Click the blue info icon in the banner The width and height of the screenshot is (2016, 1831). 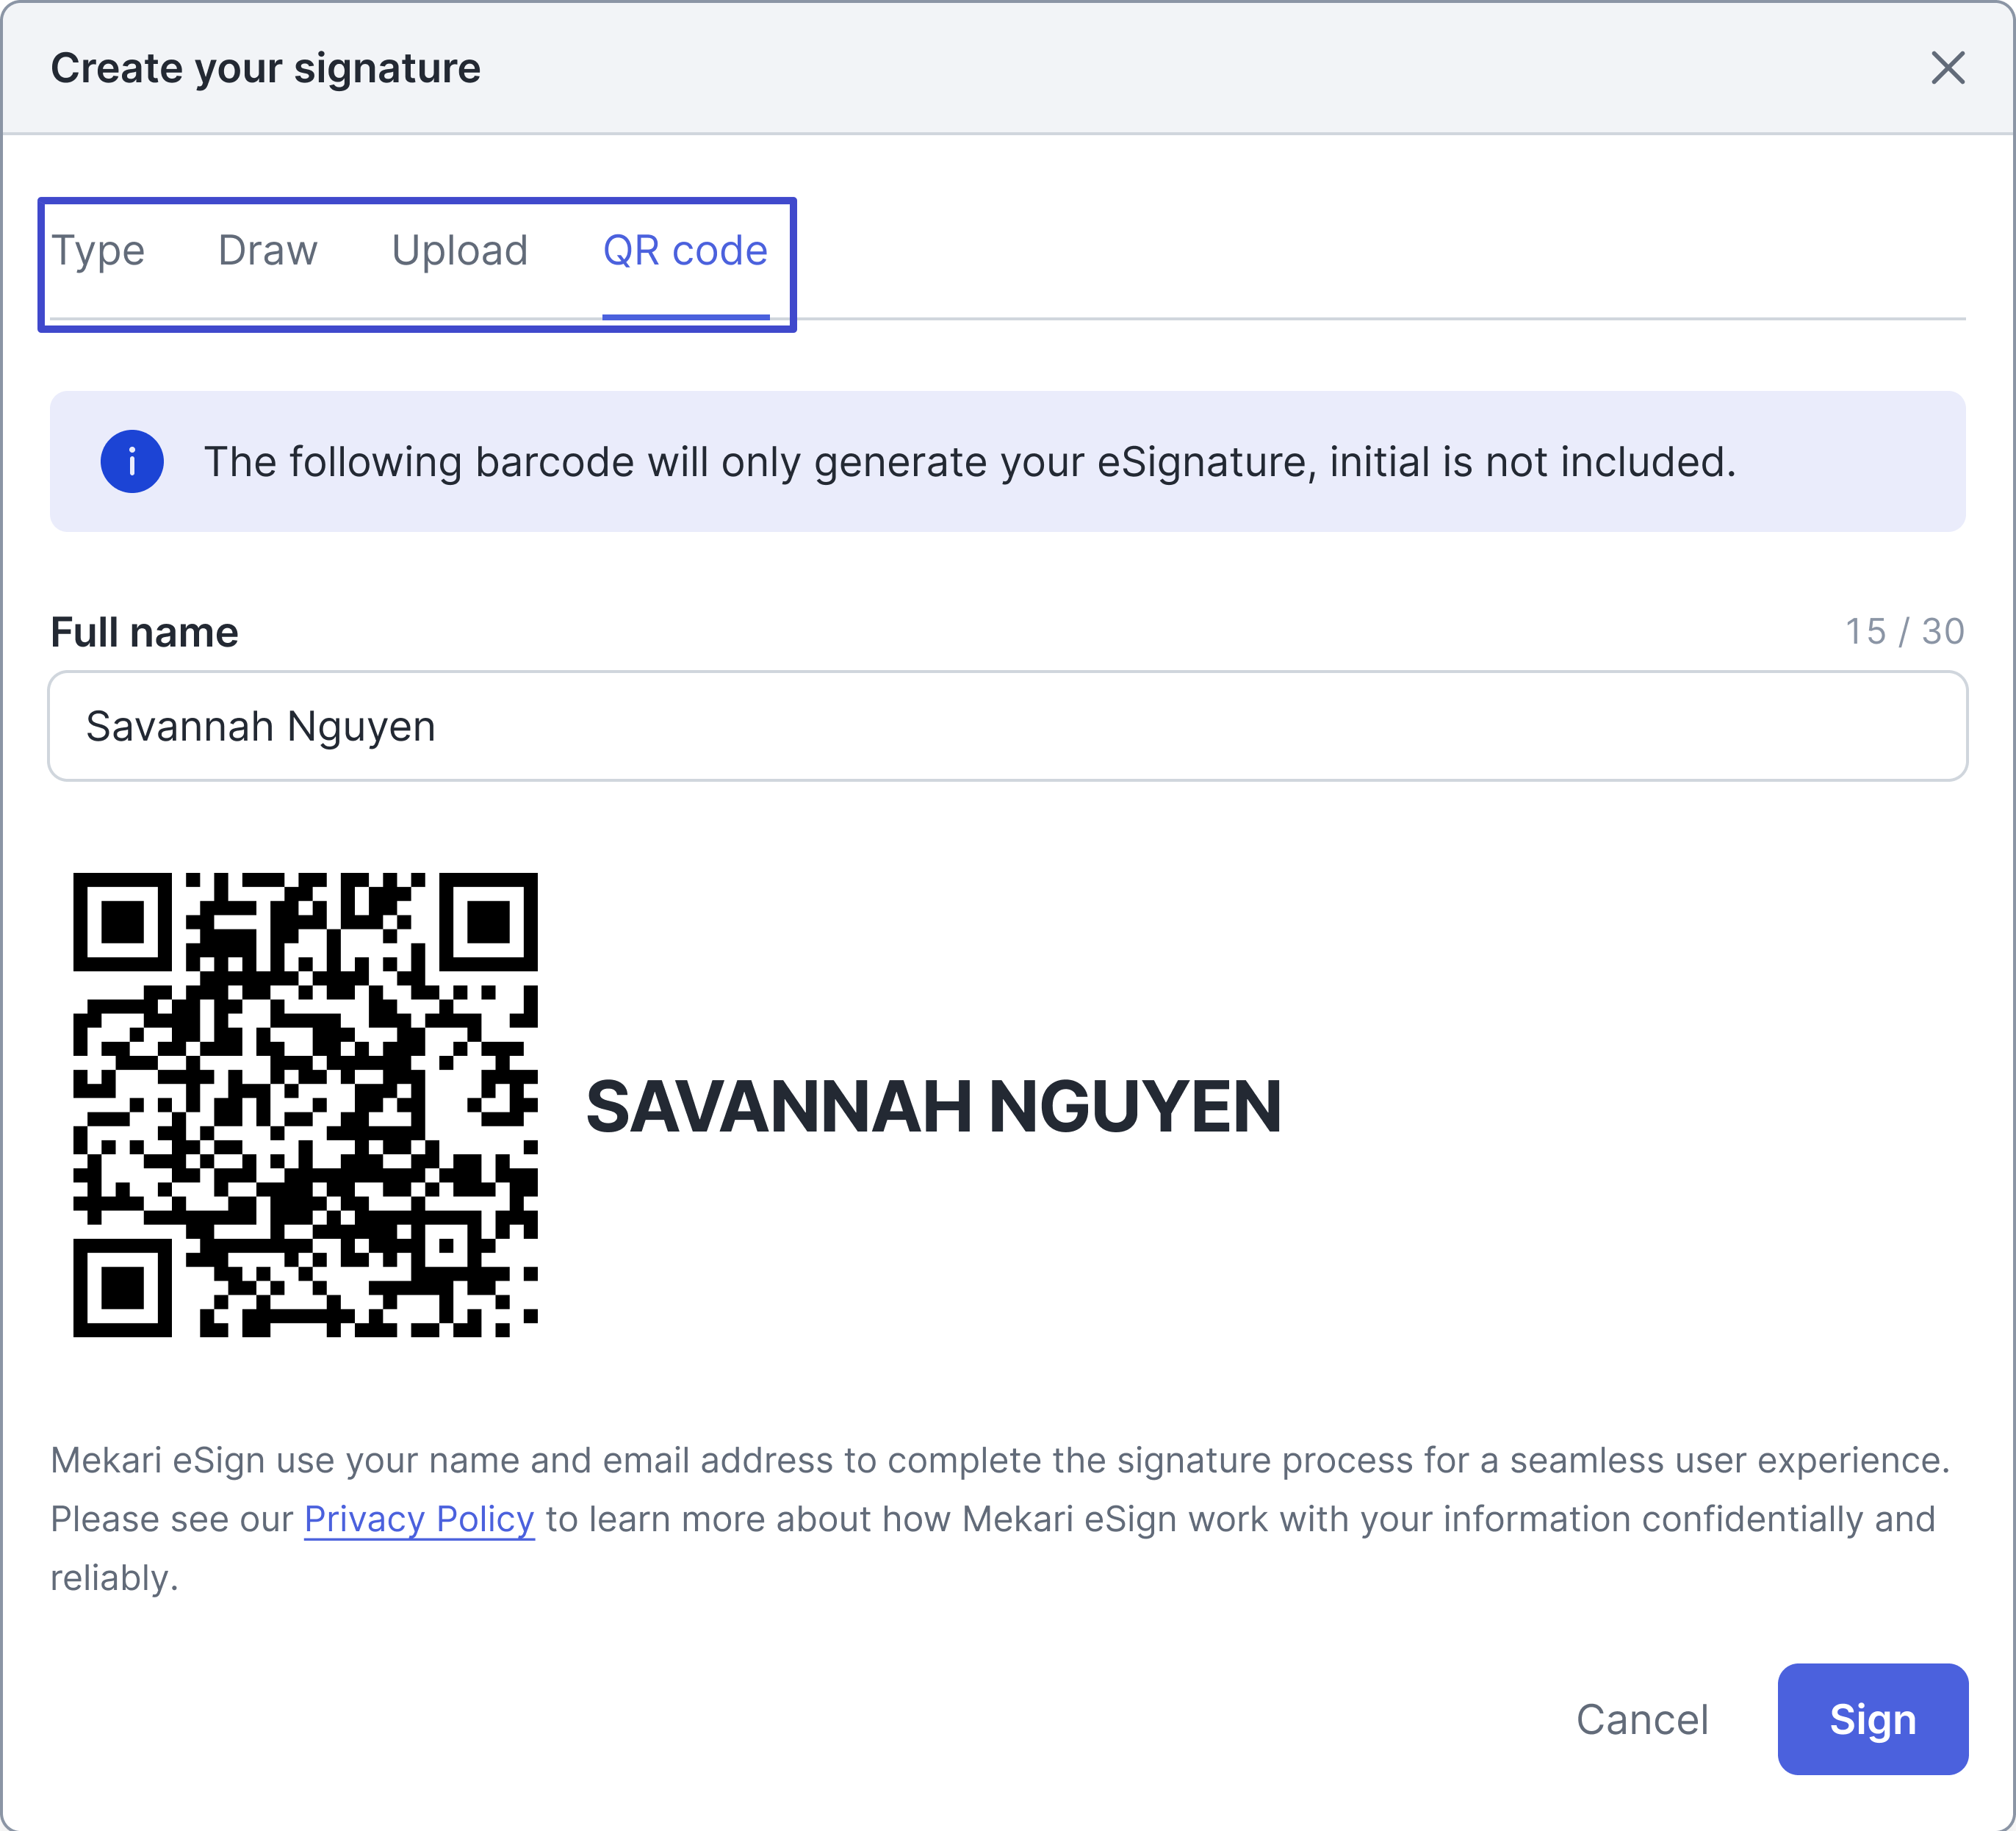132,462
